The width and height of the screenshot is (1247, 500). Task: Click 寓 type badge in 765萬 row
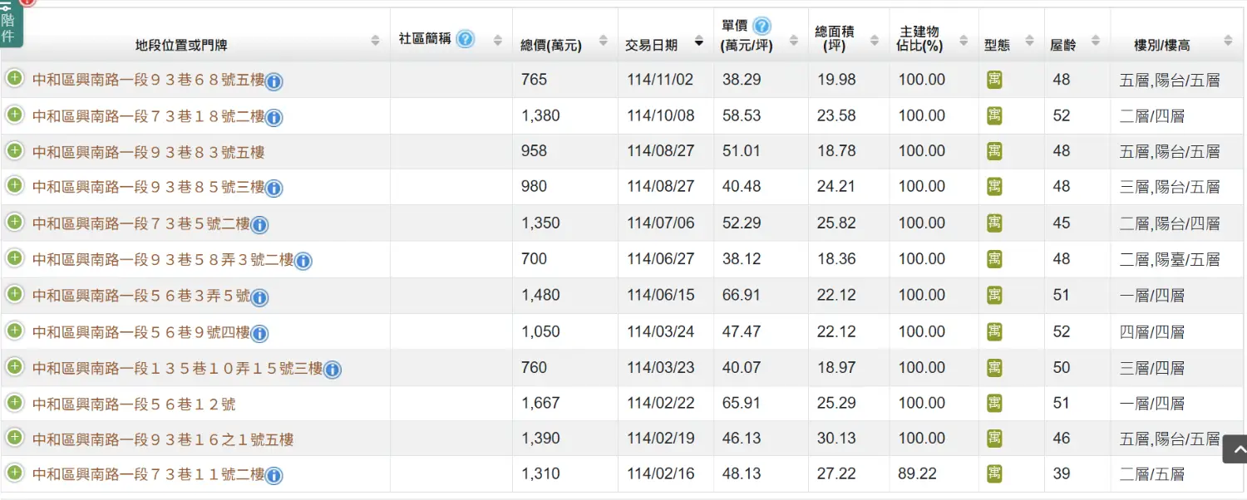(994, 80)
